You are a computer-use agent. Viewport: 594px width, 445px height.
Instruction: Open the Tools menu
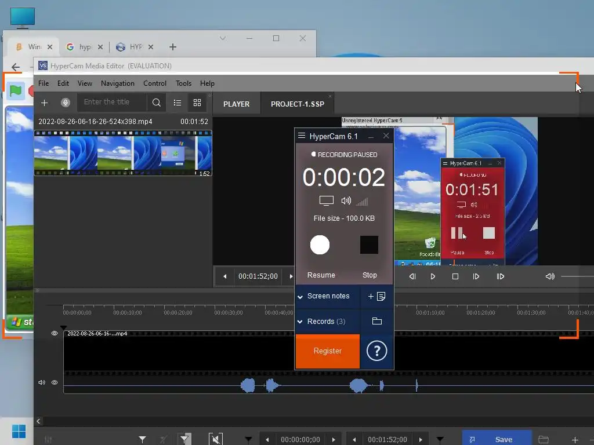[183, 83]
